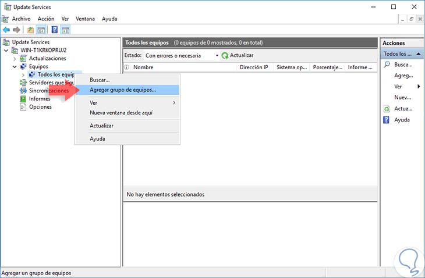Click the info icon column header

pyautogui.click(x=126, y=67)
